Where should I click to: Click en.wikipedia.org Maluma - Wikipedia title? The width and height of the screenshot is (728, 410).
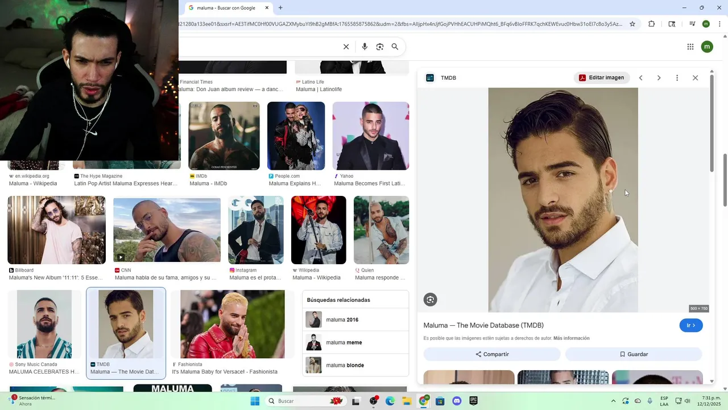click(33, 184)
